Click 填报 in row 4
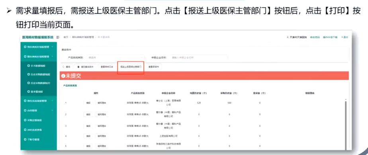Image resolution: width=368 pixels, height=155 pixels. 88,136
